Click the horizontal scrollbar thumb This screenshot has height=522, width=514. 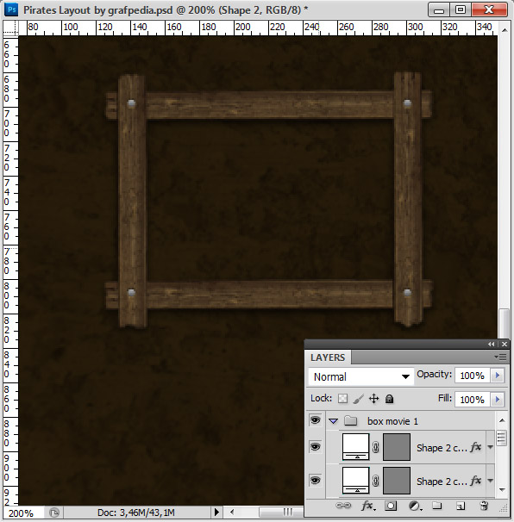pyautogui.click(x=281, y=512)
